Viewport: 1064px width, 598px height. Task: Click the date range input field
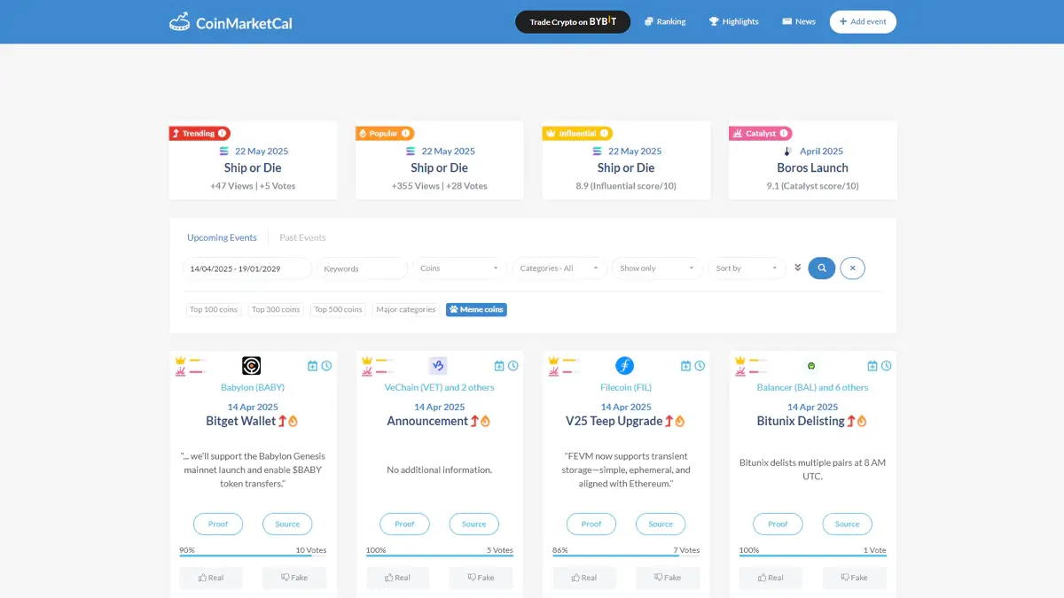pyautogui.click(x=247, y=268)
